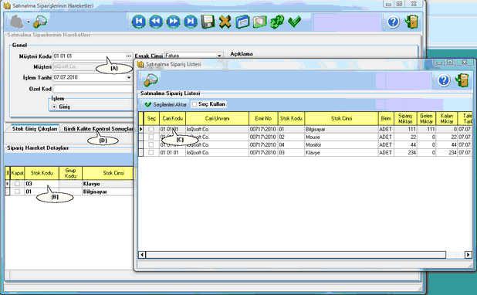
Task: Go to next record in main toolbar
Action: 174,22
